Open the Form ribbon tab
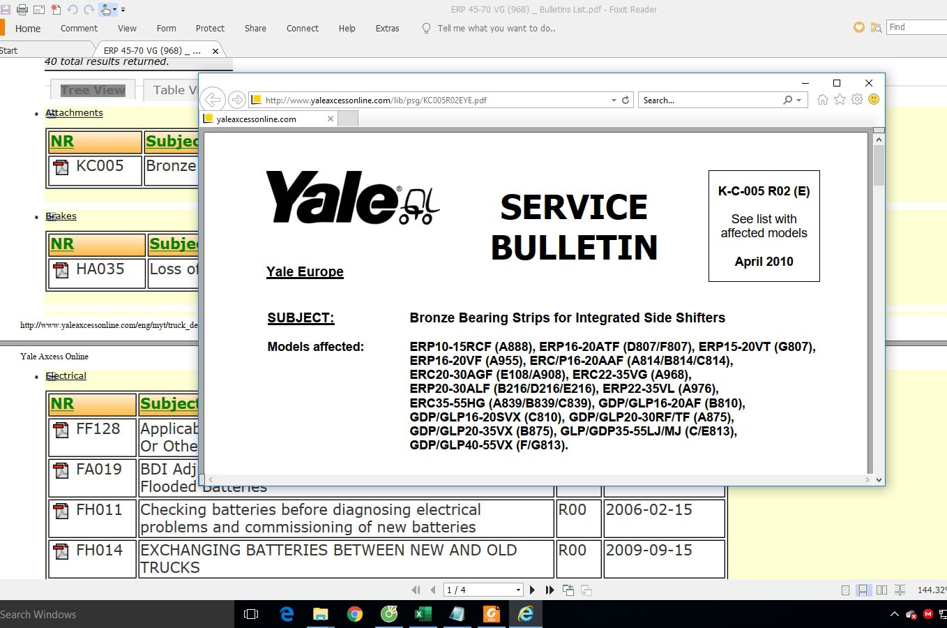Image resolution: width=947 pixels, height=628 pixels. (166, 29)
